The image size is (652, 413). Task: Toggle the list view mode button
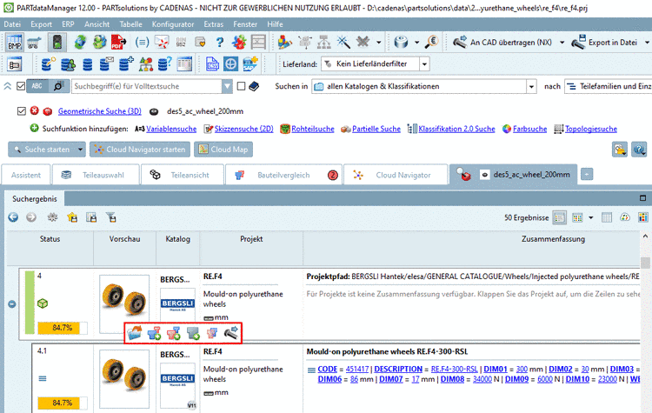point(559,217)
